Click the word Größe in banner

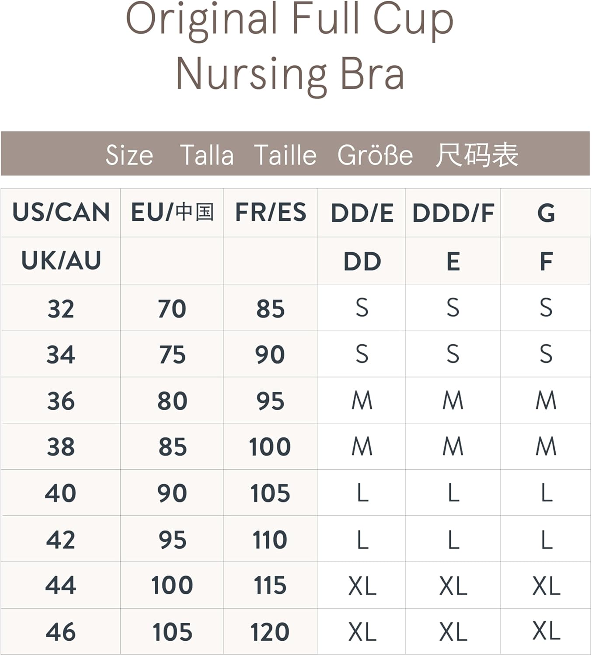click(375, 155)
